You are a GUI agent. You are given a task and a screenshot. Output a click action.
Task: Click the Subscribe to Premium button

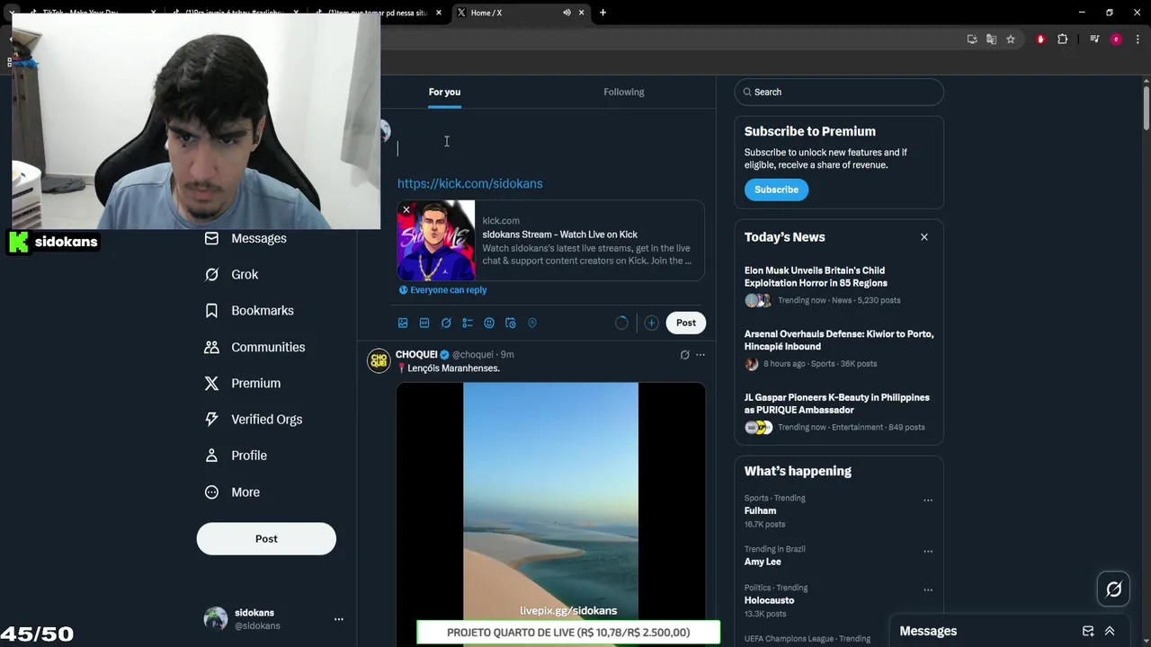pos(776,190)
